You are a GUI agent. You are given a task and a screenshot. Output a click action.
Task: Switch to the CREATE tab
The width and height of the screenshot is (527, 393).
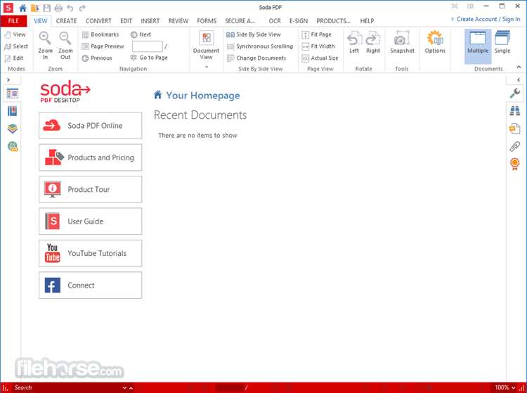tap(66, 21)
